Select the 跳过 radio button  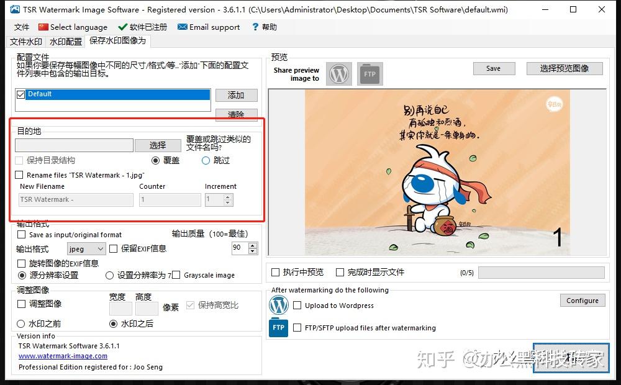[206, 160]
